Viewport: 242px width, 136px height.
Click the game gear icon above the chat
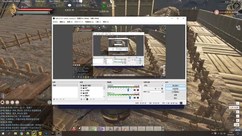(x=12, y=102)
